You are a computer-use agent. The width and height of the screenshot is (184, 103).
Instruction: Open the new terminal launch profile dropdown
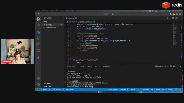167,66
